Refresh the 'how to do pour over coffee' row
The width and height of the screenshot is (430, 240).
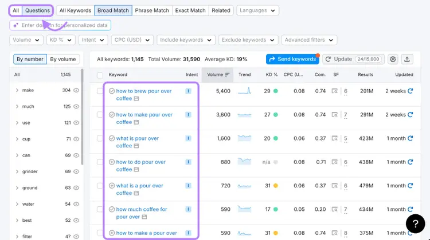tap(411, 162)
